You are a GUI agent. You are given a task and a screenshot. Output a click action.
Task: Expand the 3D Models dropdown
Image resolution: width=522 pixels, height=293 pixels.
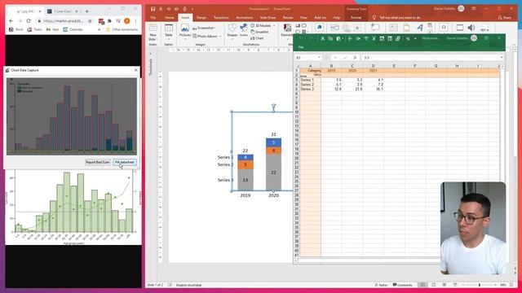coord(274,25)
